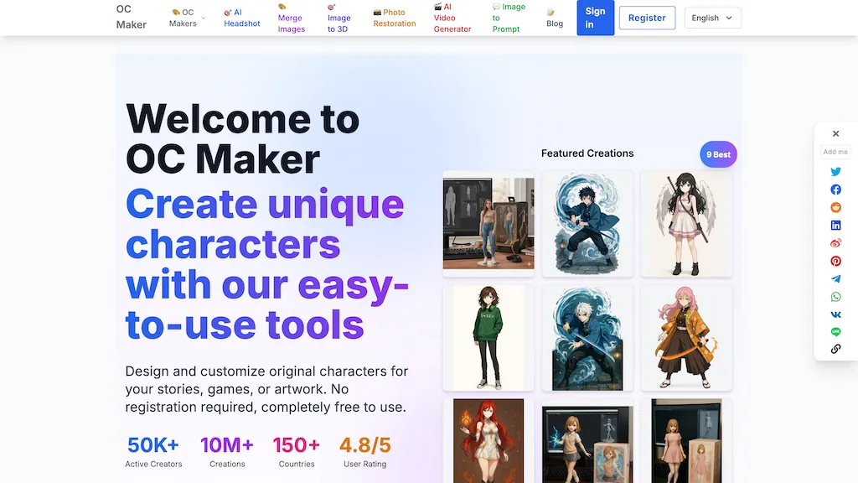Open the English language dropdown
The image size is (858, 483).
[x=712, y=18]
